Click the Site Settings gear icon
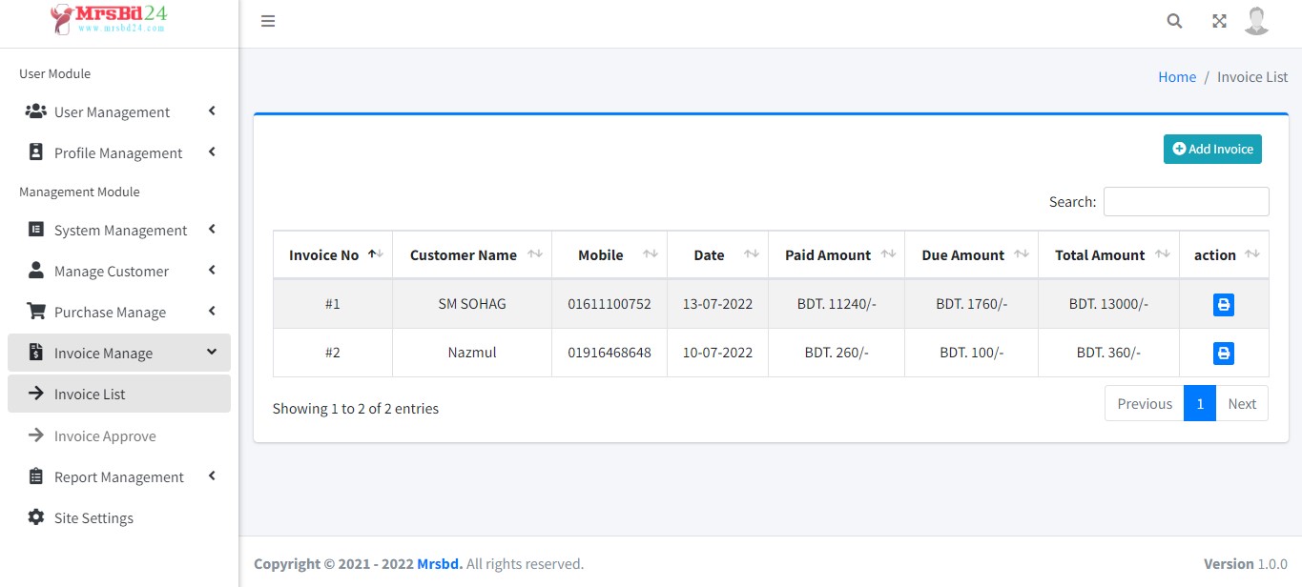 coord(35,517)
